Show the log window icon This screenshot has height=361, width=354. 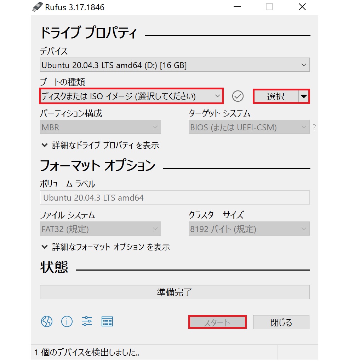[107, 321]
